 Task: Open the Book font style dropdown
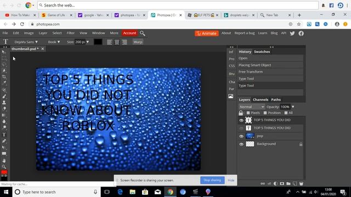[x=54, y=42]
